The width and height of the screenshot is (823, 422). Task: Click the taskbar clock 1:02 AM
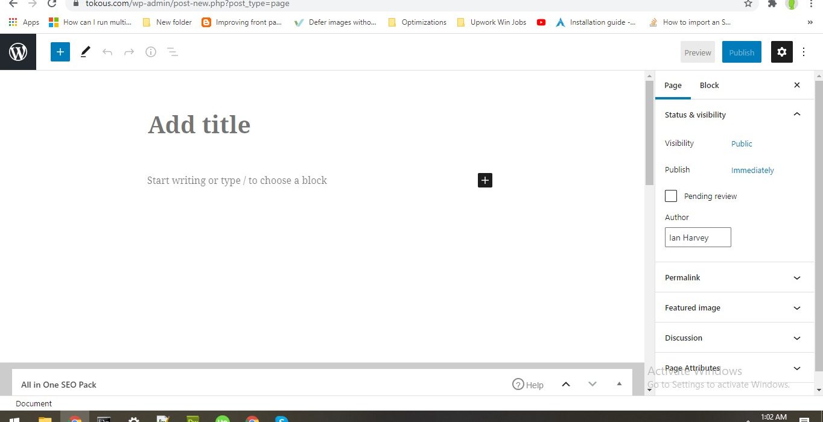(774, 417)
